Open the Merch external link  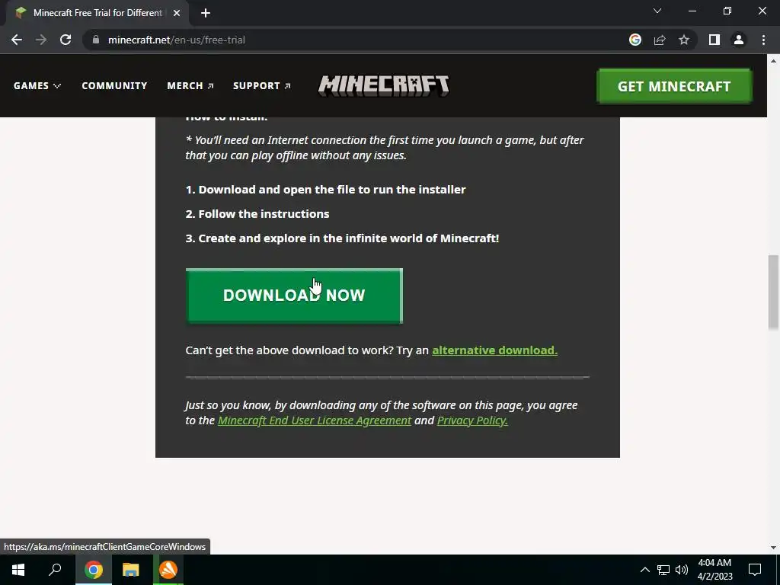coord(190,85)
